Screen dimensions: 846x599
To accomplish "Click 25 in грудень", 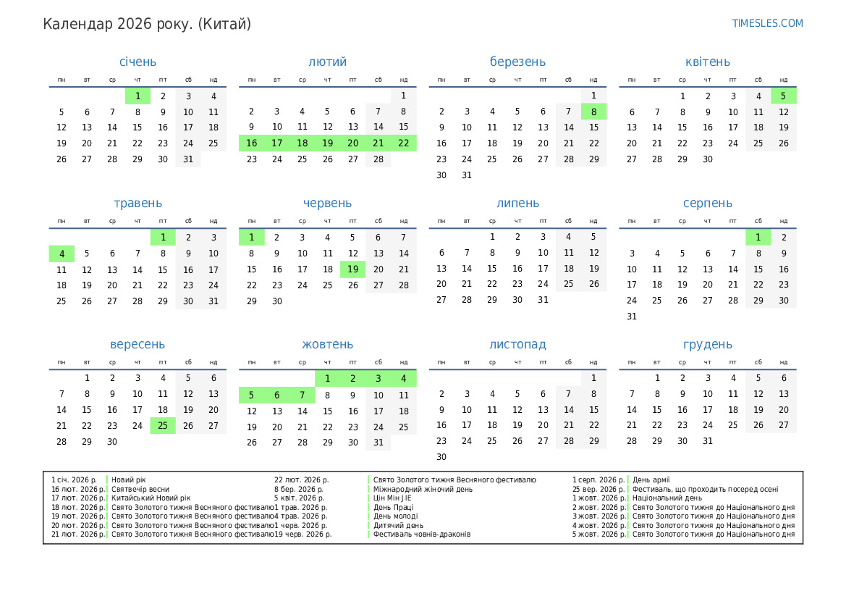I will (732, 425).
